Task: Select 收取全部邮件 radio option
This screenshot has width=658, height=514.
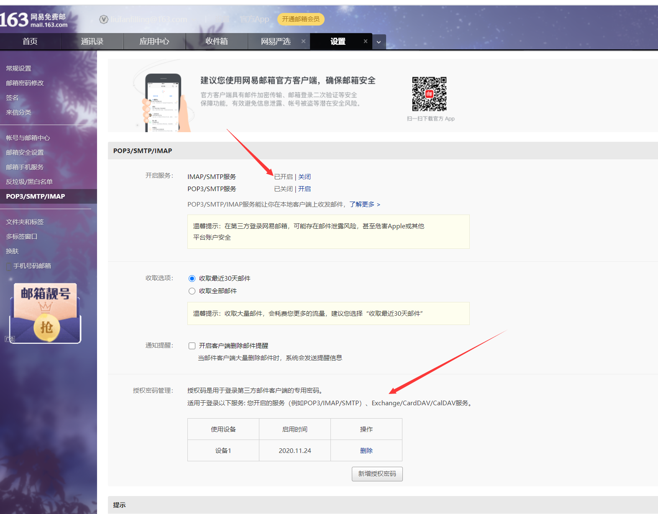Action: 192,291
